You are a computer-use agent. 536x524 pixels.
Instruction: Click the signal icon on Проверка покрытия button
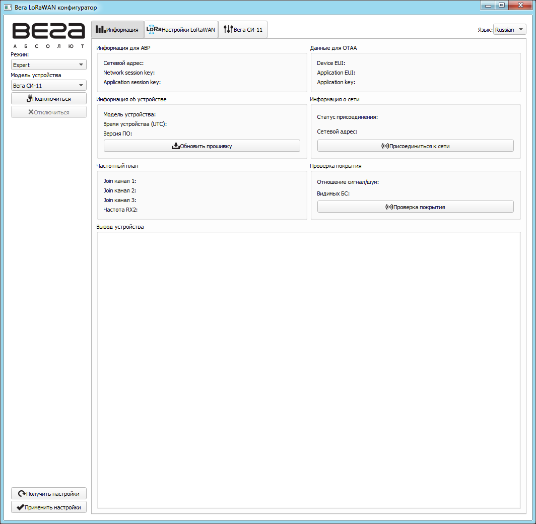pos(389,207)
